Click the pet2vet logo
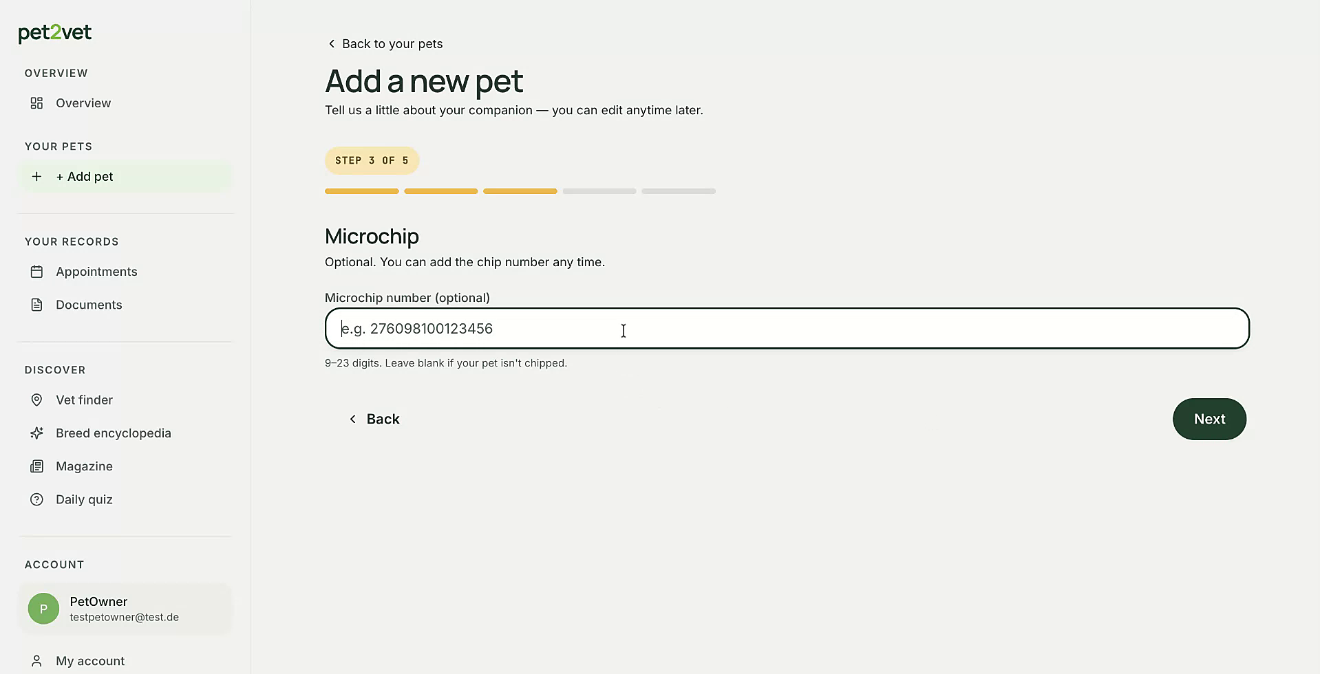The height and width of the screenshot is (674, 1320). click(55, 33)
